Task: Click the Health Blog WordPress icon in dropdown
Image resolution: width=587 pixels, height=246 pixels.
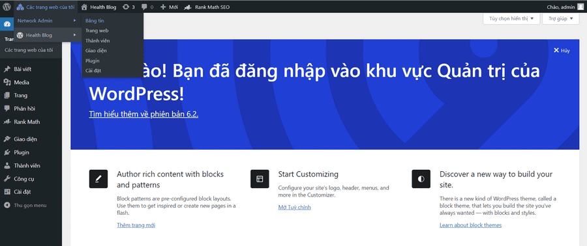Action: click(20, 35)
